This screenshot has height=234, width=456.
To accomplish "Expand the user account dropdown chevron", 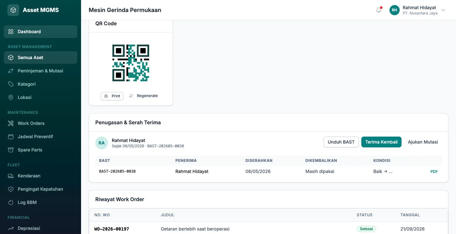I will 443,10.
